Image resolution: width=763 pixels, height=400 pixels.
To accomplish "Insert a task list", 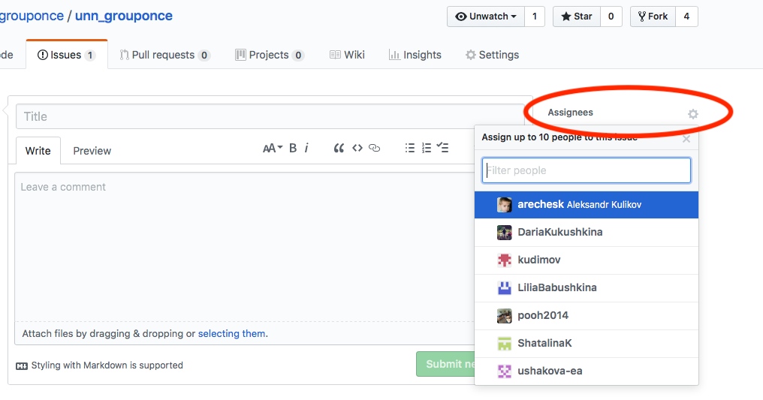I will pos(442,148).
